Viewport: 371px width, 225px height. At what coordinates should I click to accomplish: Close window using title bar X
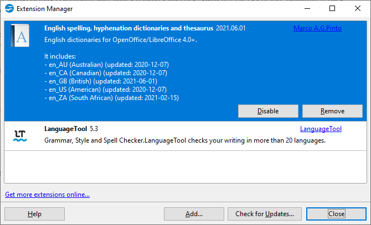click(x=357, y=9)
